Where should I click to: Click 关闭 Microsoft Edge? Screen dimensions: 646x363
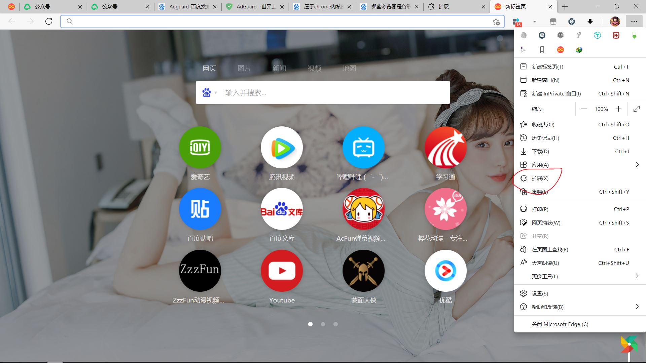click(x=560, y=324)
